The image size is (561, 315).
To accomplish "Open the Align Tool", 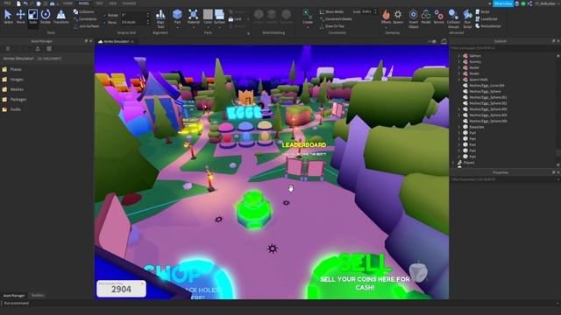I will tap(160, 18).
